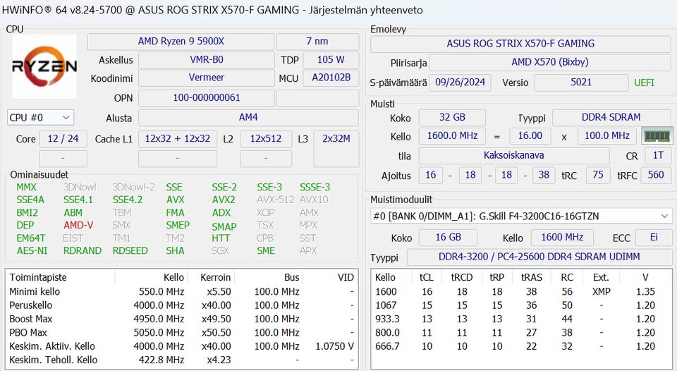Click the AMD Ryzen 9 5900X name field
This screenshot has width=677, height=371.
pos(181,42)
